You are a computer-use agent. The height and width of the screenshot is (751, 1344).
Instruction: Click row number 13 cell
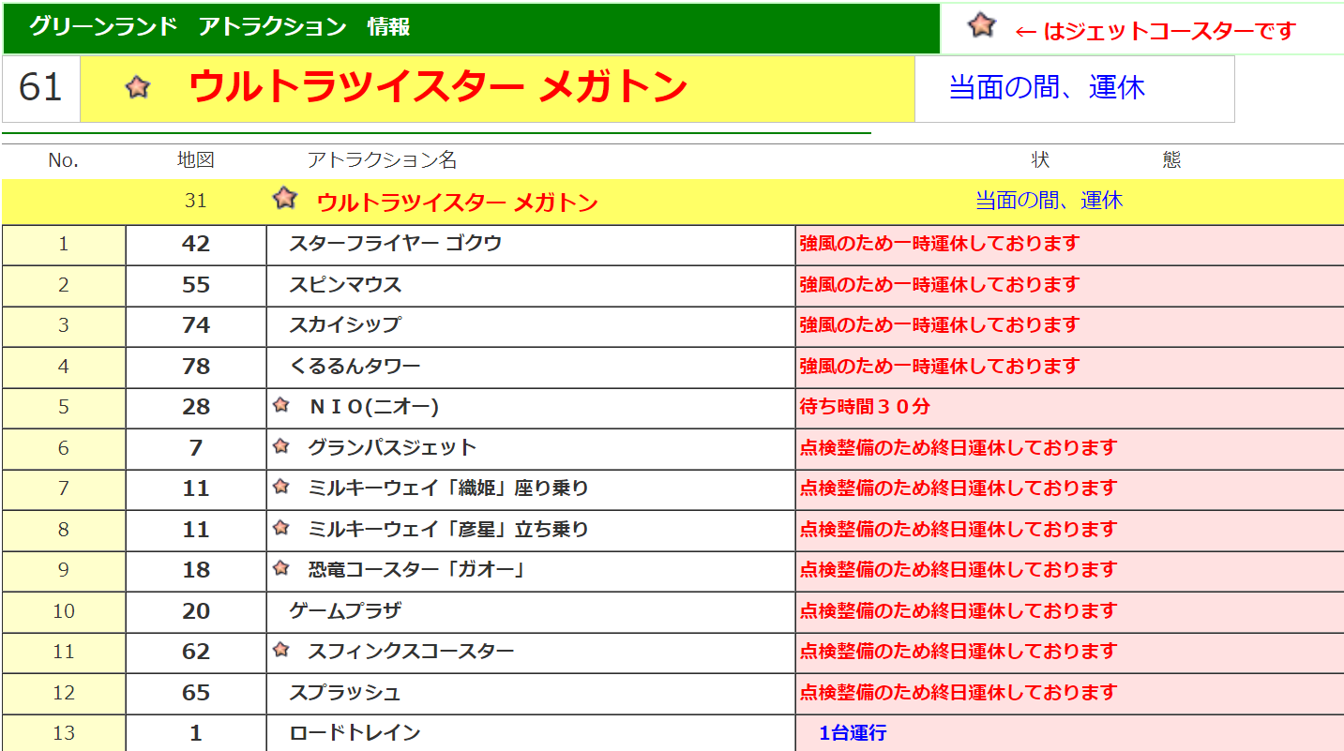pyautogui.click(x=64, y=733)
